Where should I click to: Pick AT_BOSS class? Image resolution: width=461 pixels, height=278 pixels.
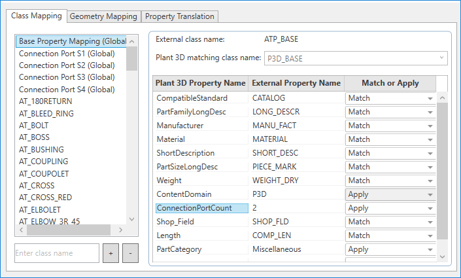tap(71, 137)
